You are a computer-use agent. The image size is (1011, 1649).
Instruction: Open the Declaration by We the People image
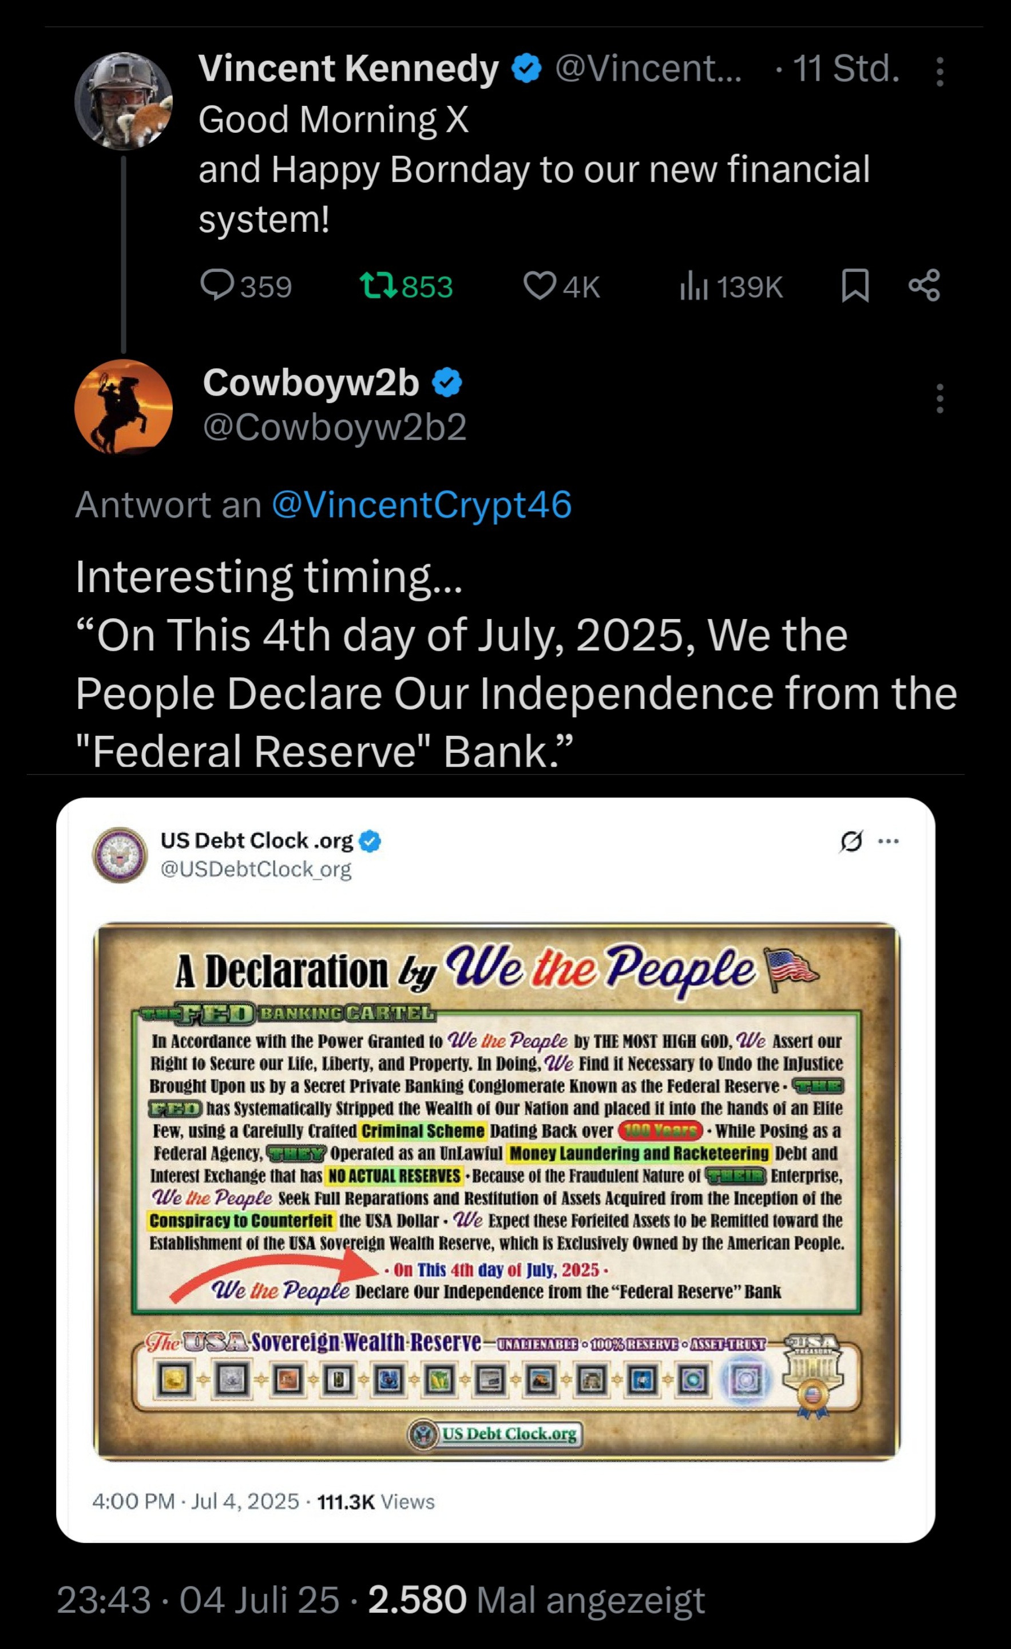point(496,1192)
